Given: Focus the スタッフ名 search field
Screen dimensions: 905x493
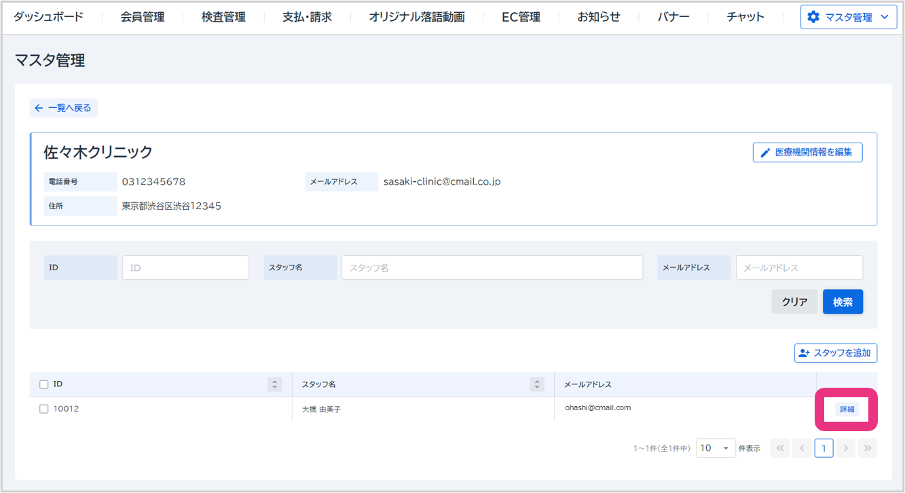Looking at the screenshot, I should (x=492, y=268).
